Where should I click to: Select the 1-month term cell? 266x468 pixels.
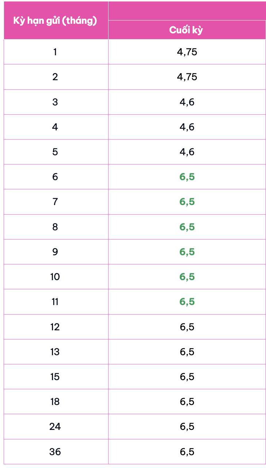[x=55, y=52]
